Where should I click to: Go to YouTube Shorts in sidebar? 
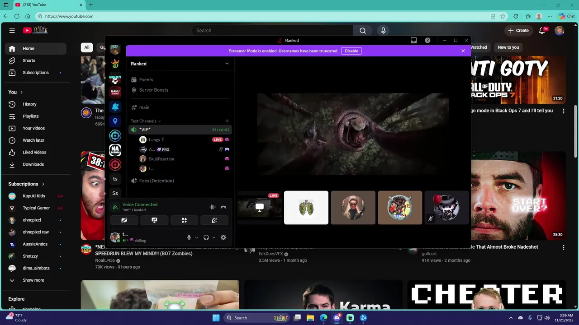36,60
